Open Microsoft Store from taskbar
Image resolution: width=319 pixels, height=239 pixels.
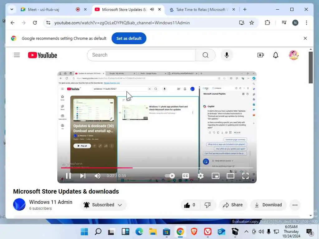[166, 232]
